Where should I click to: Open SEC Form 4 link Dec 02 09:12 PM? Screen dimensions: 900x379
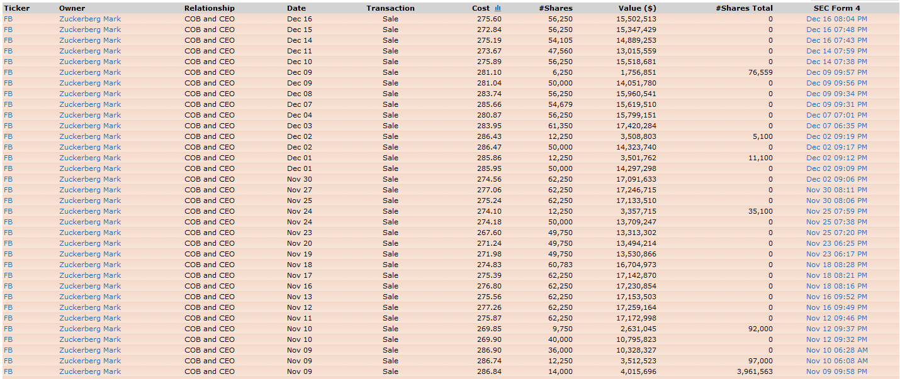point(836,158)
